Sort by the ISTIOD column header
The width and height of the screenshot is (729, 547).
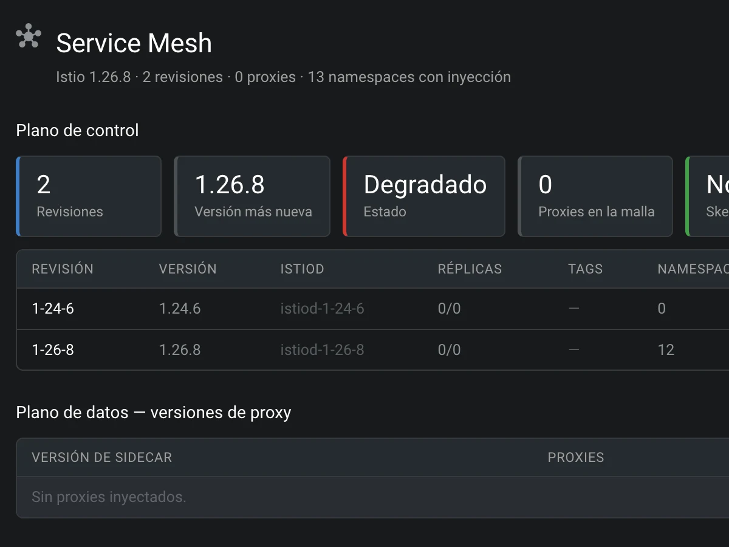click(302, 269)
